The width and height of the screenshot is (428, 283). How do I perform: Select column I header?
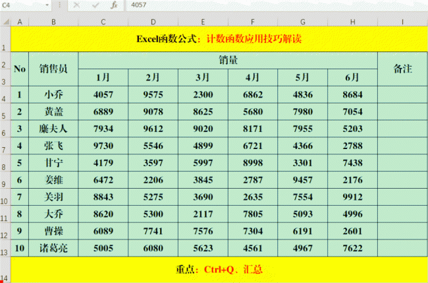pos(402,22)
